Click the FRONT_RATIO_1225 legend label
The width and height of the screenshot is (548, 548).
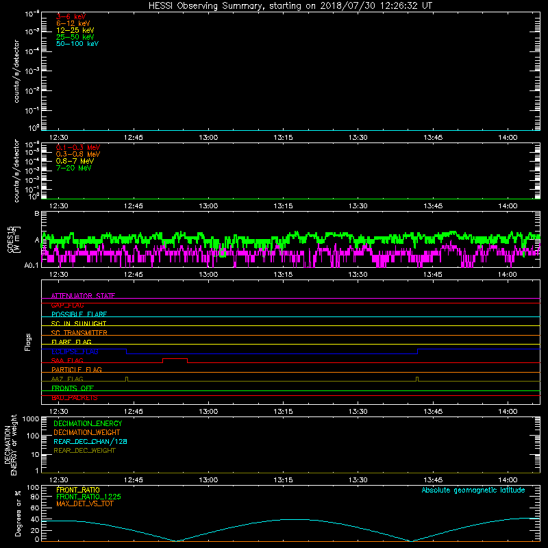point(89,497)
